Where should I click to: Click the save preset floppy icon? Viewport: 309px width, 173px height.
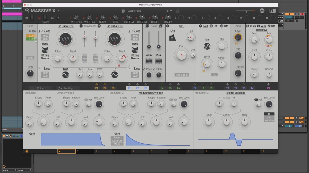click(x=177, y=11)
